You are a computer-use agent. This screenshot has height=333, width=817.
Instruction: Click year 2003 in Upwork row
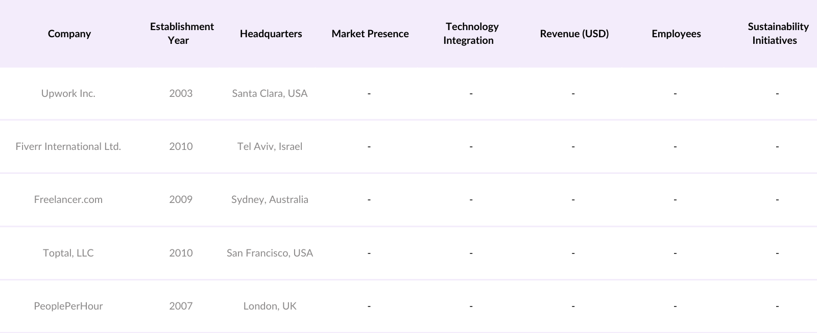click(181, 93)
